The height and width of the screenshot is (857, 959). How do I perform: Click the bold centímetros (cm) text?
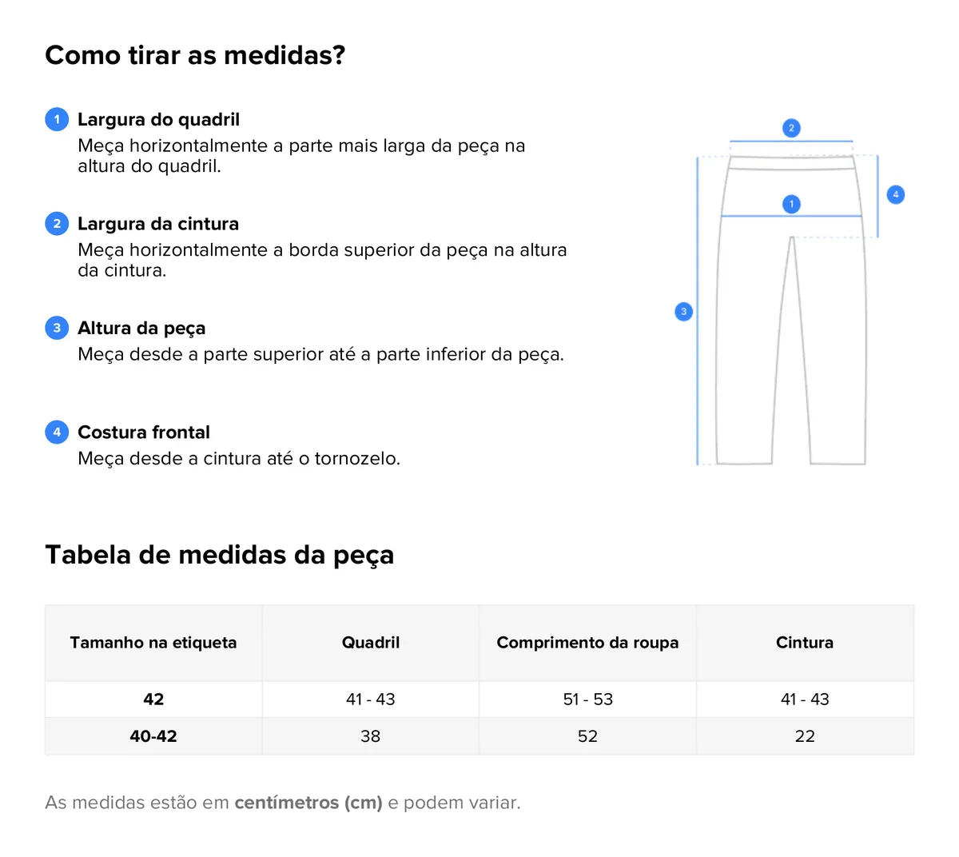coord(308,803)
